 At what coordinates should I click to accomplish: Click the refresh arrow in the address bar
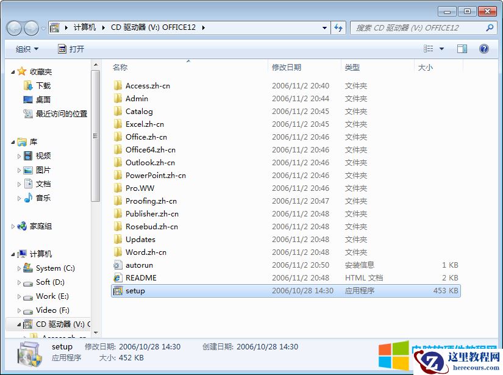[338, 27]
